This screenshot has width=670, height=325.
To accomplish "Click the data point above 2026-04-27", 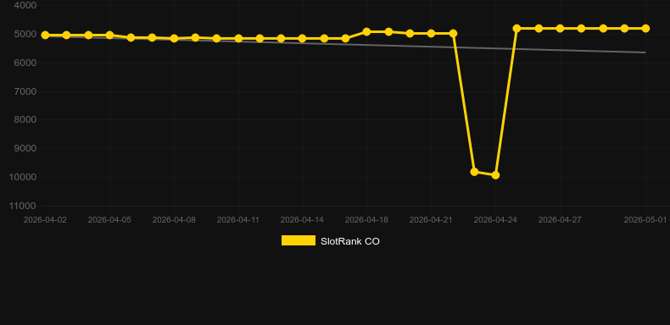I will point(560,28).
